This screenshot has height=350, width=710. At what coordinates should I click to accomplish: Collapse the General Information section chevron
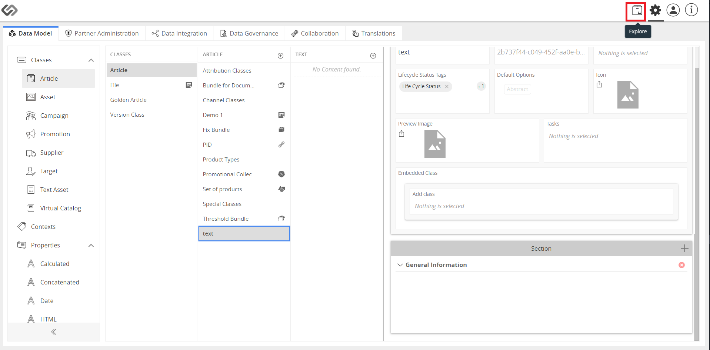(x=400, y=265)
